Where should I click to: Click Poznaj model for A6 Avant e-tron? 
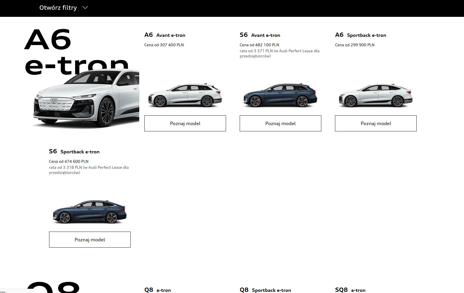[x=185, y=123]
